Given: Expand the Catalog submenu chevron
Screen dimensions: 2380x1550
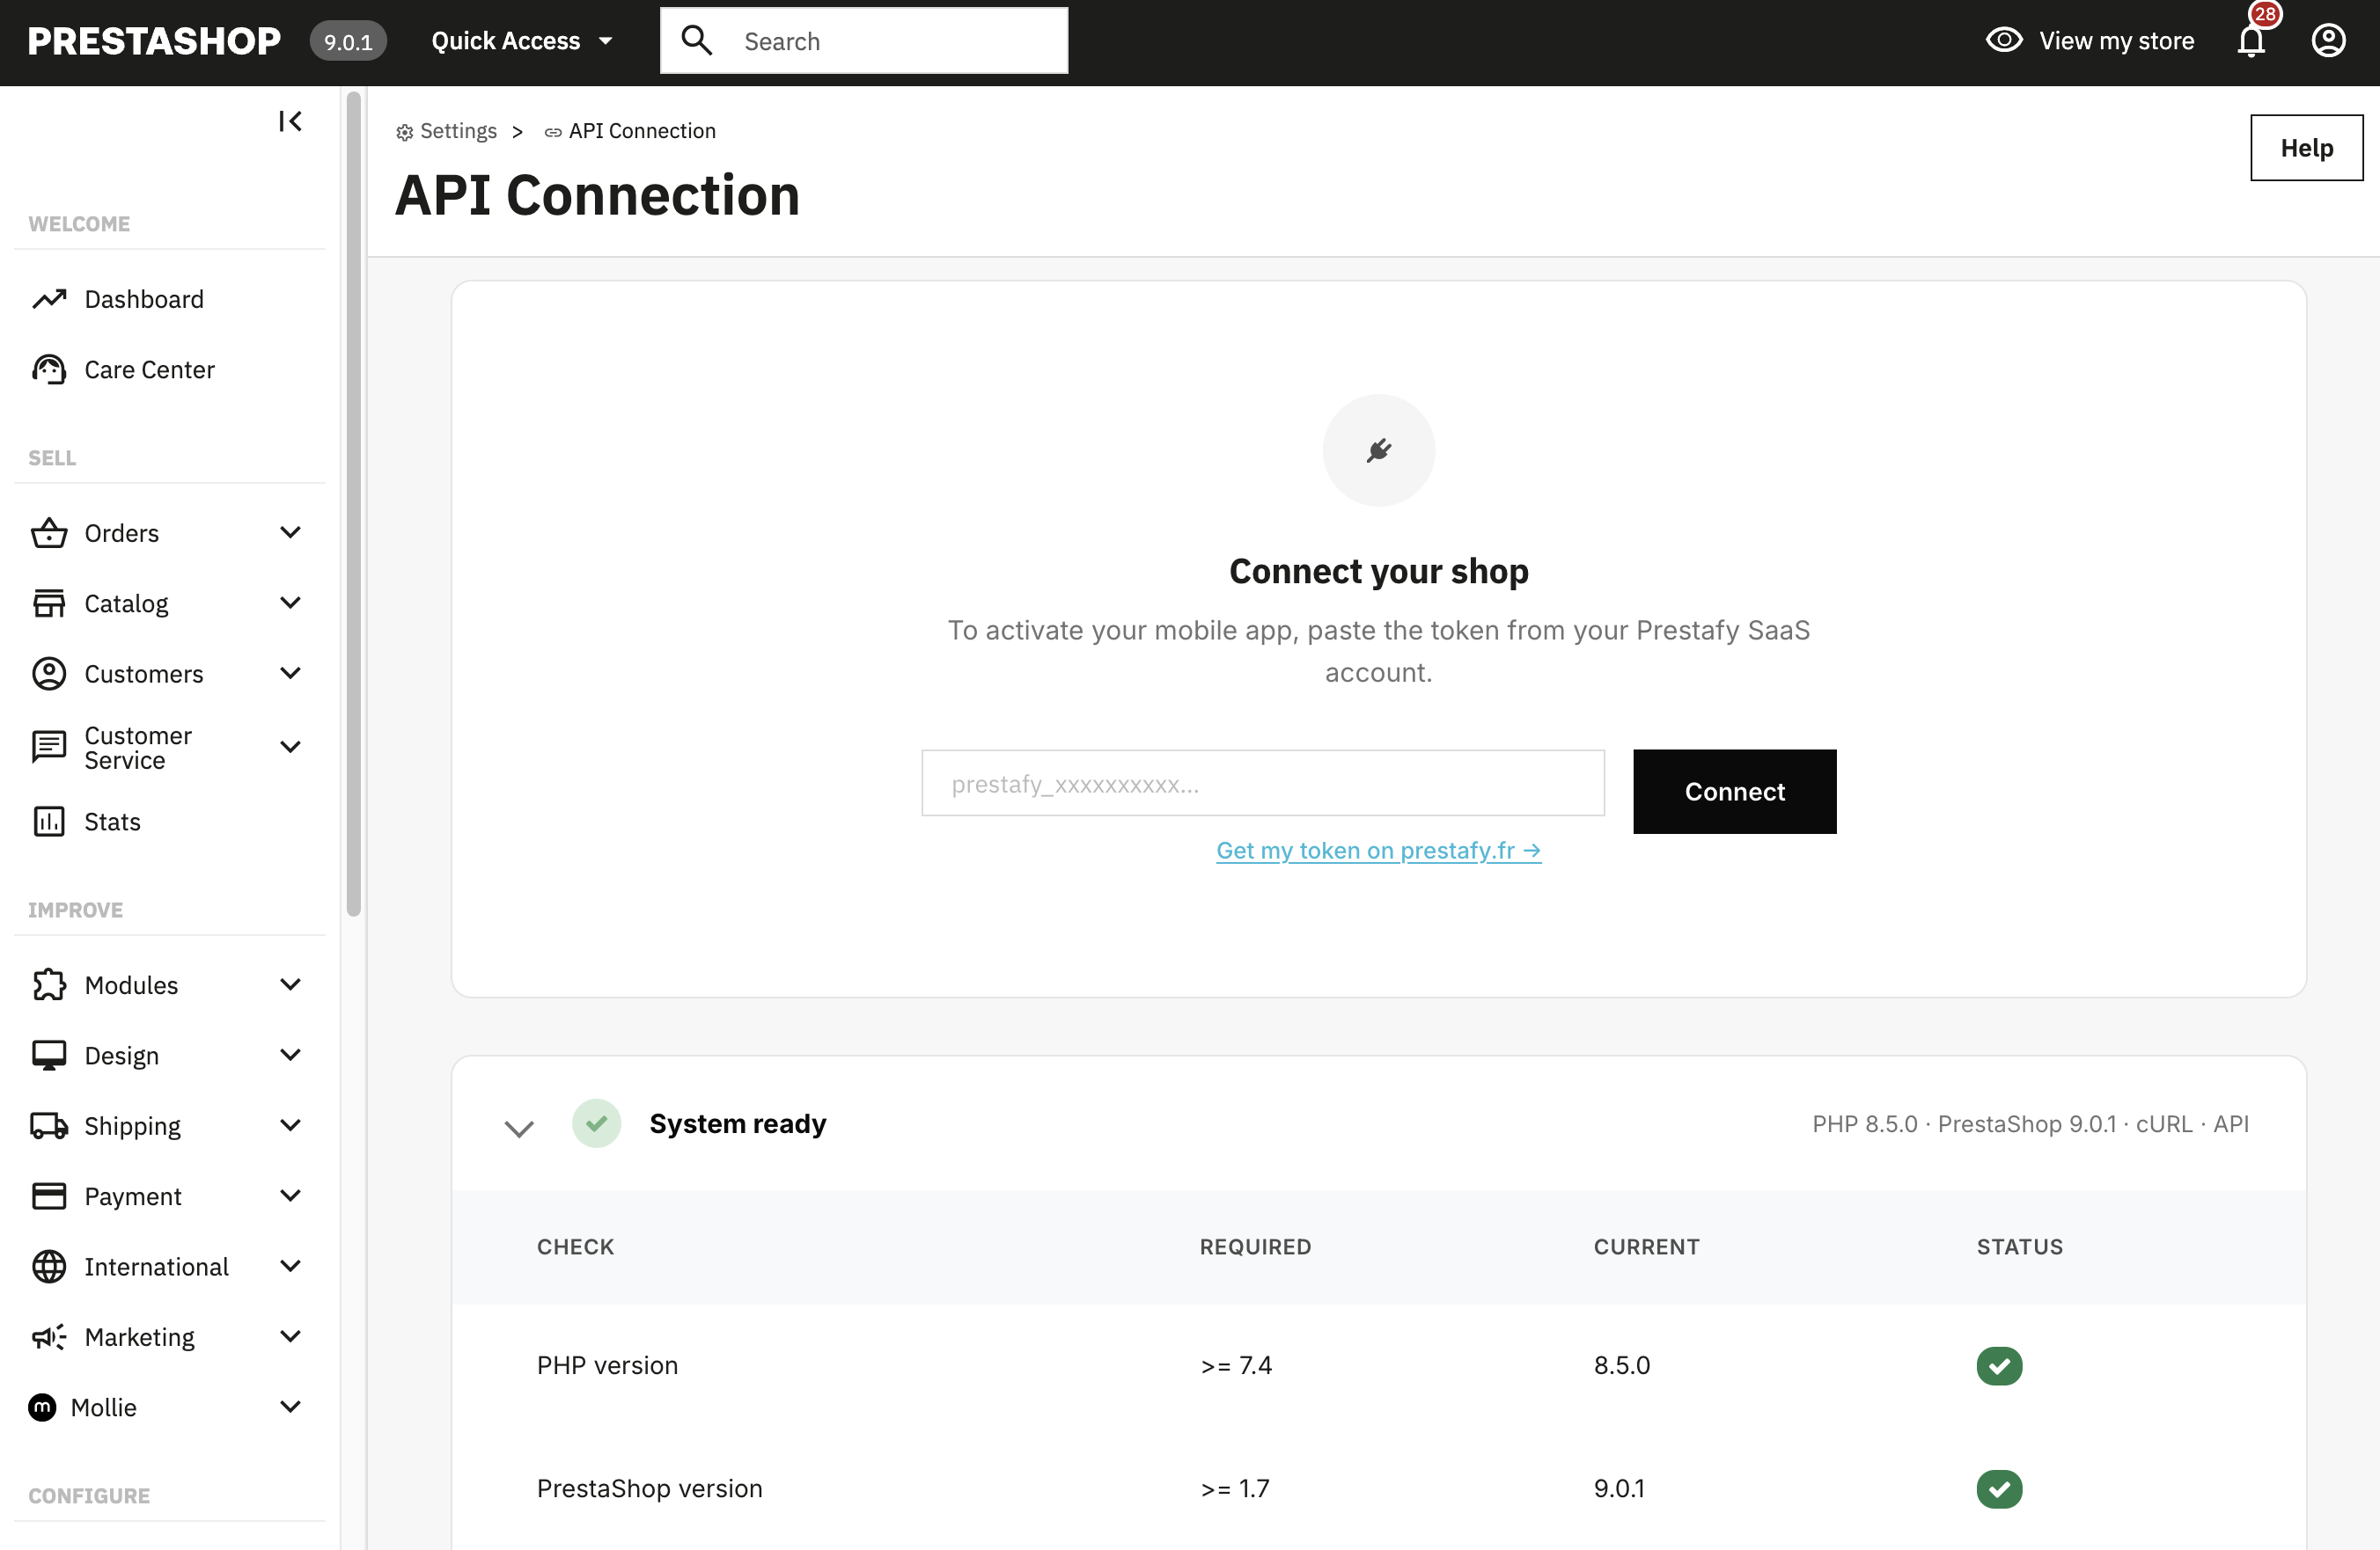Looking at the screenshot, I should pos(290,603).
